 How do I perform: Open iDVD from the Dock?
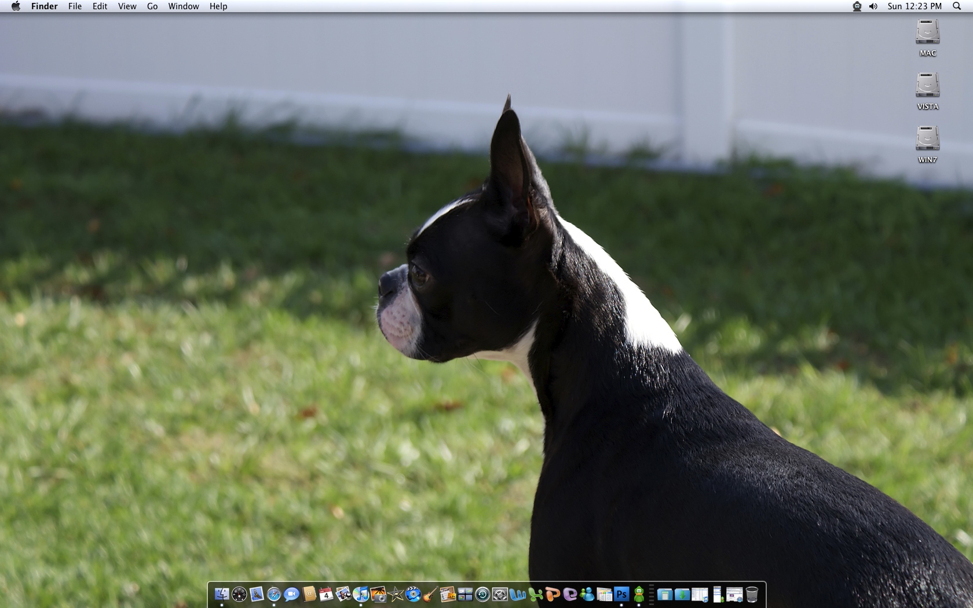pyautogui.click(x=413, y=594)
